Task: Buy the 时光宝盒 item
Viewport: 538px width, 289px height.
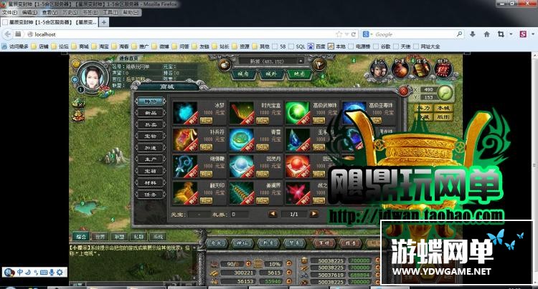Action: pyautogui.click(x=262, y=120)
